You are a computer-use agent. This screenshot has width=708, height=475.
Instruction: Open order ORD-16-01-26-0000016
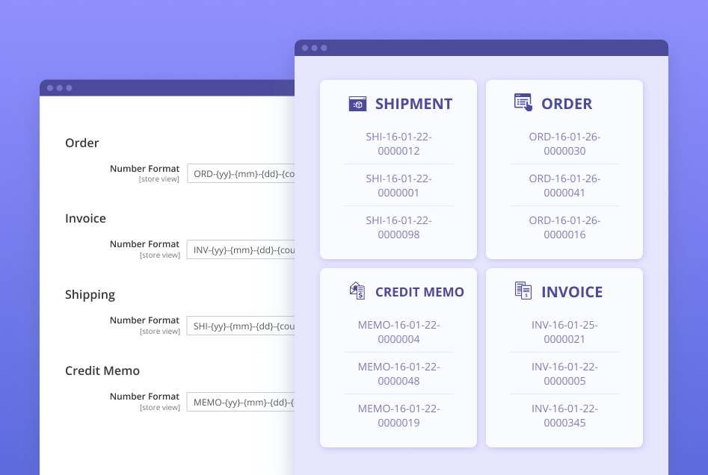click(565, 228)
